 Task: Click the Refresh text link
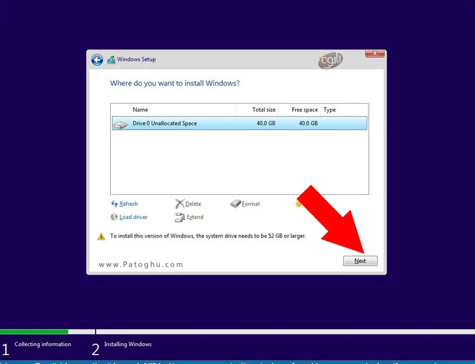tap(129, 204)
